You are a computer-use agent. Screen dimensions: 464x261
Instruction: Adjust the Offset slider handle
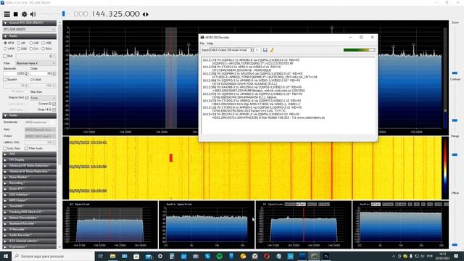click(455, 245)
